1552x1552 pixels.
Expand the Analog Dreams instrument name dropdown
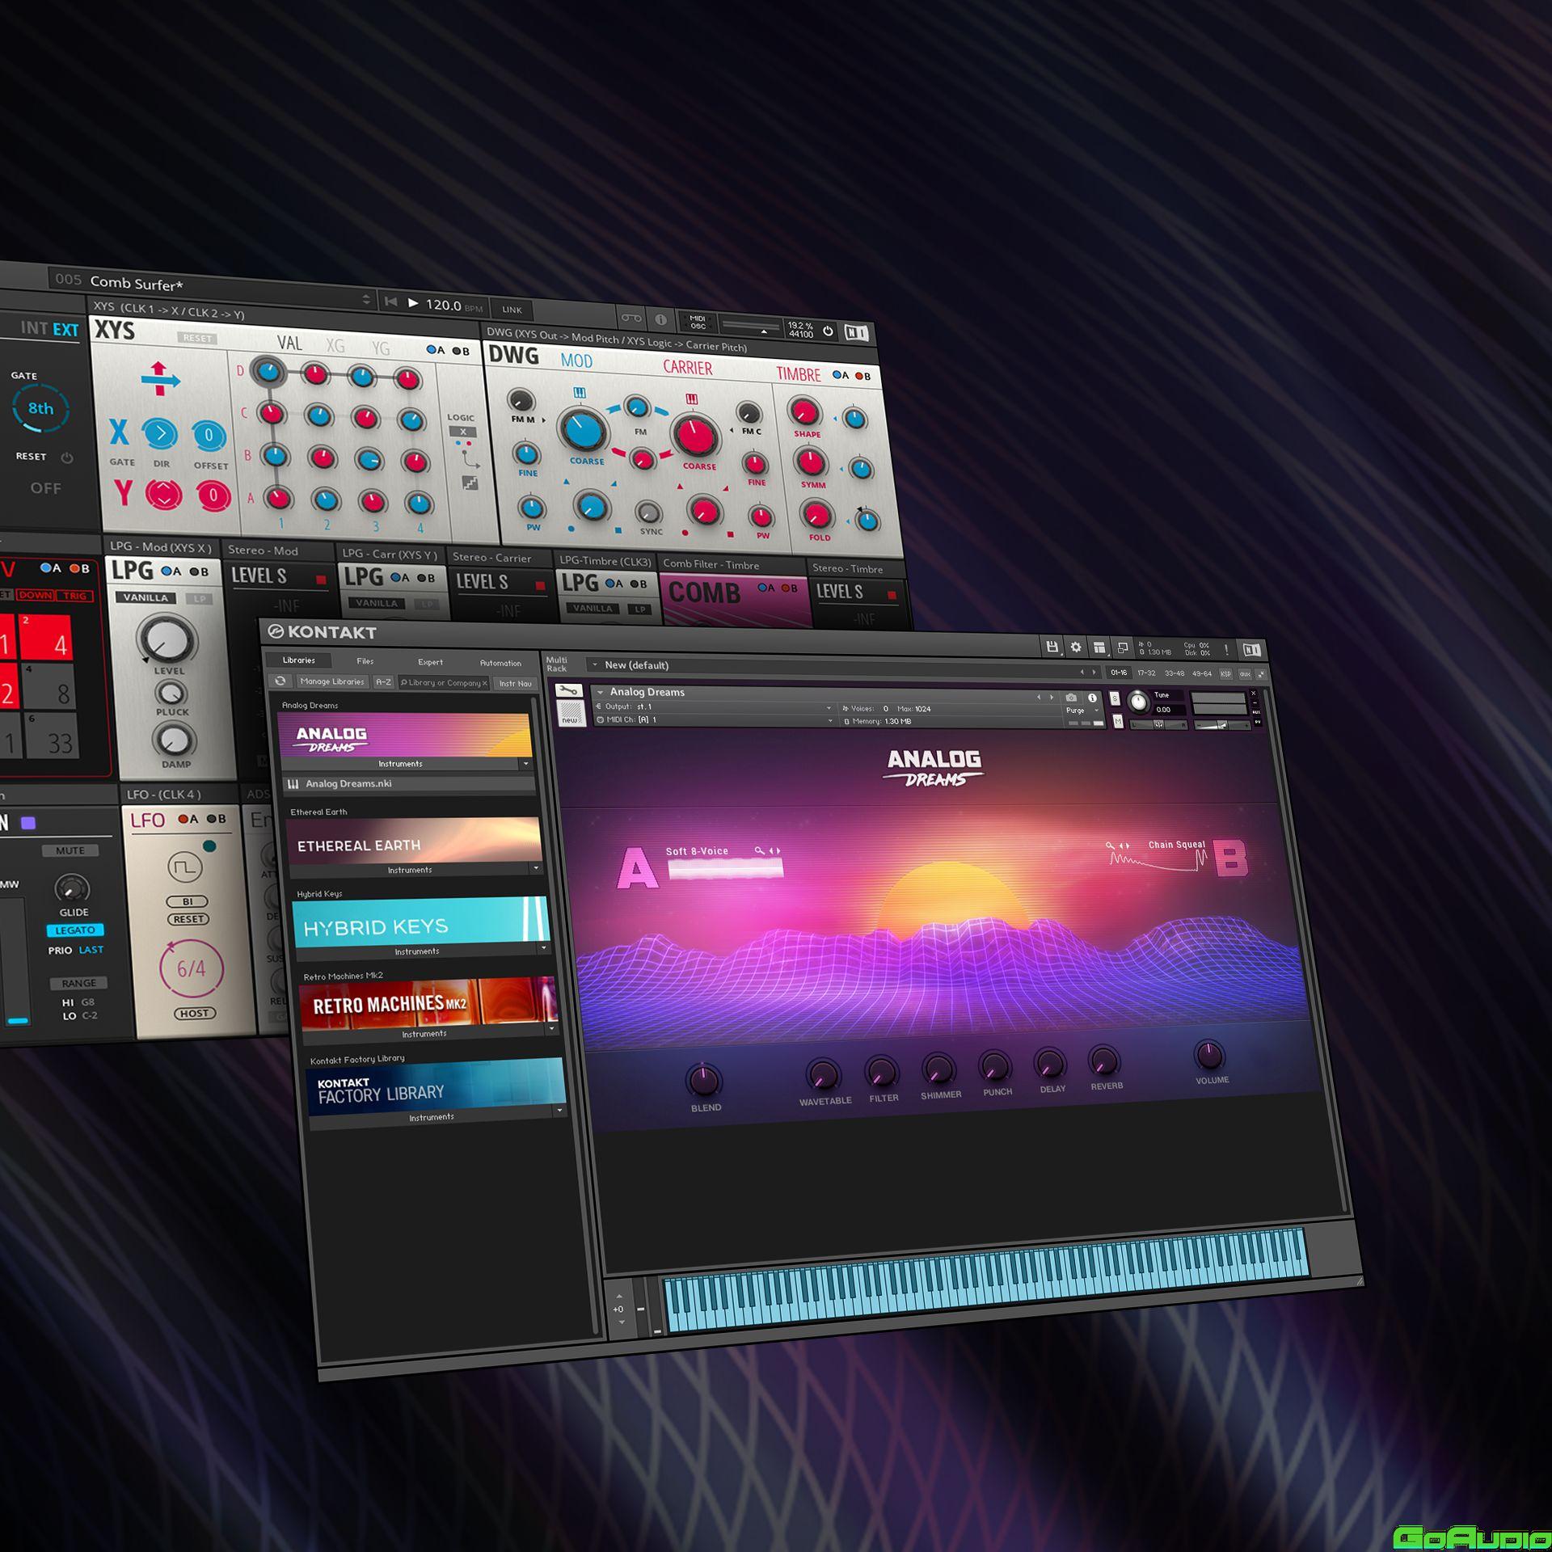click(x=600, y=692)
